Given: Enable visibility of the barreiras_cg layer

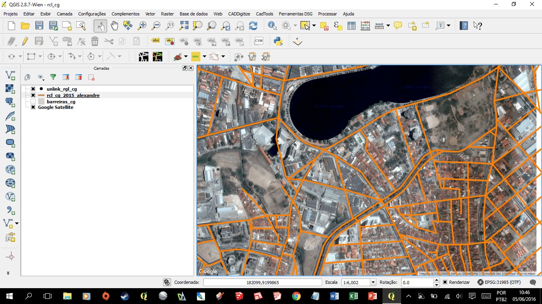Looking at the screenshot, I should click(x=33, y=101).
